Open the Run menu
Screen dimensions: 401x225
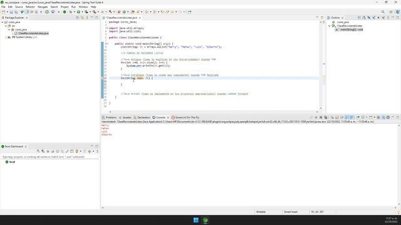point(73,7)
